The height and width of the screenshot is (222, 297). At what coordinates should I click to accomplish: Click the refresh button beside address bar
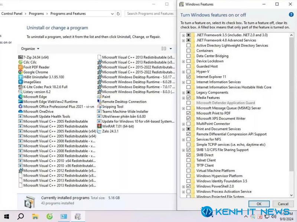tap(118, 14)
